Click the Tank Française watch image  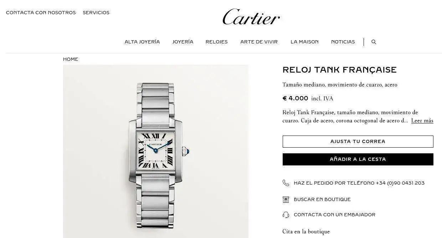tap(156, 151)
